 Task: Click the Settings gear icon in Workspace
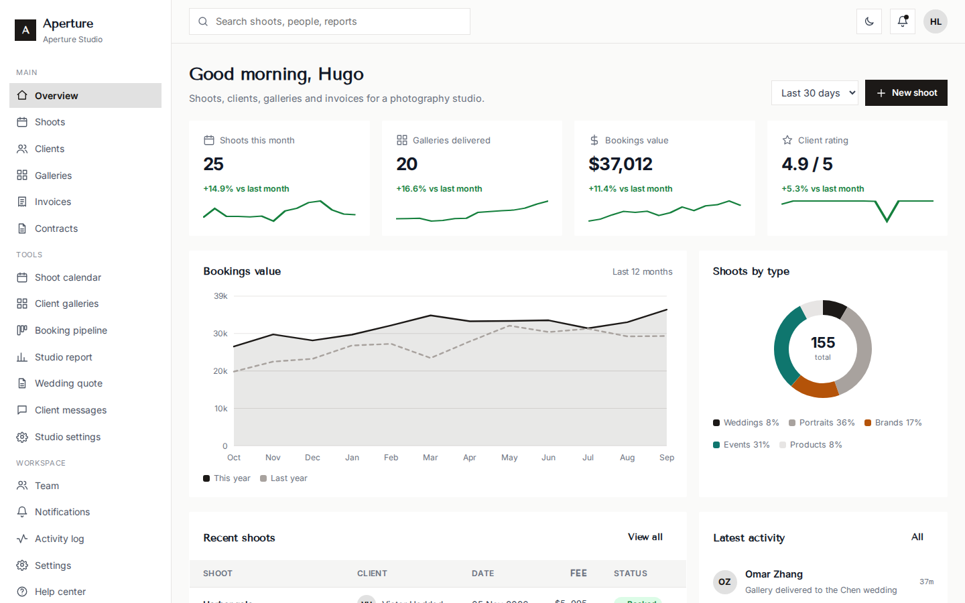[x=22, y=565]
